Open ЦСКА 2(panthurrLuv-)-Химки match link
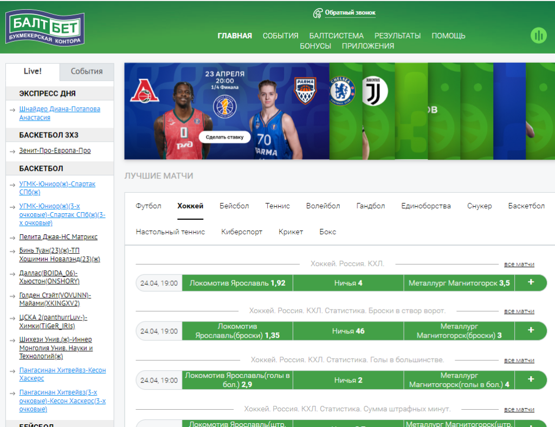 point(53,321)
